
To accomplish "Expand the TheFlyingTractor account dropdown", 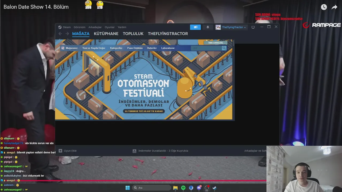I will [x=234, y=27].
